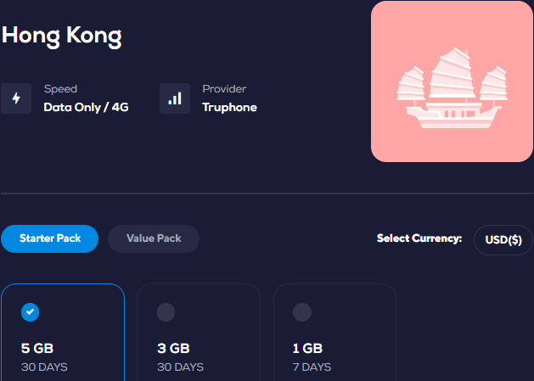Click "30 DAYS" under the 5 GB plan
The image size is (534, 381).
point(44,367)
